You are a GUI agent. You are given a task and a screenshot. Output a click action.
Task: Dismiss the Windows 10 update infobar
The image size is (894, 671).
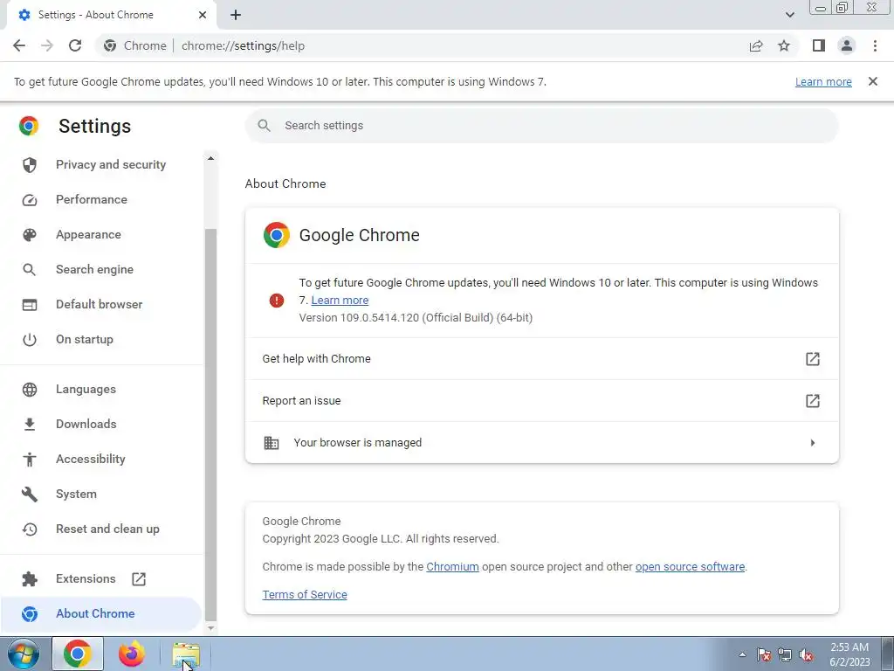872,81
